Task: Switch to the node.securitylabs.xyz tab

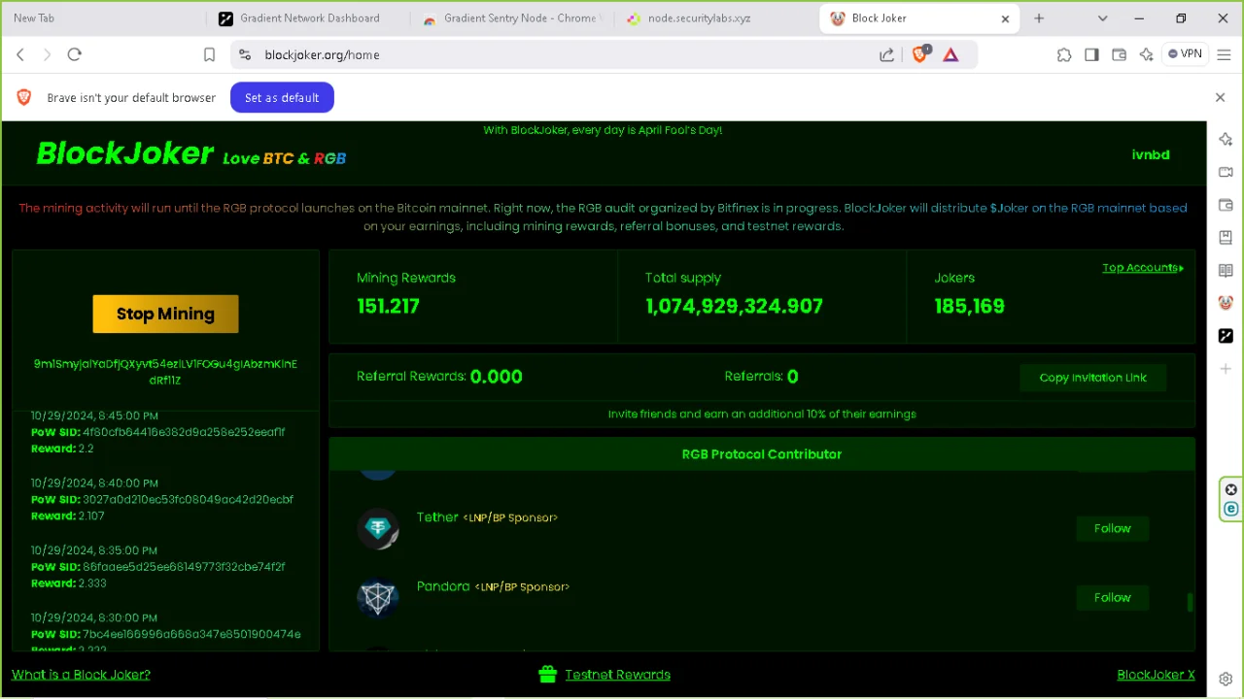Action: coord(717,18)
